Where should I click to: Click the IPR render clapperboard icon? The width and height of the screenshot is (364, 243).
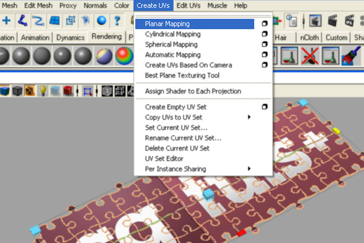(349, 21)
